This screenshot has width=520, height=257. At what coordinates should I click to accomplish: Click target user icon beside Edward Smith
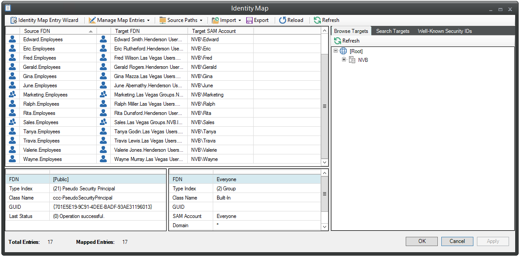pyautogui.click(x=103, y=39)
